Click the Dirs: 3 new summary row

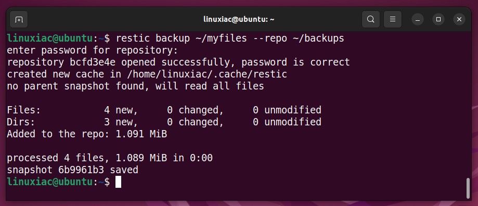click(x=164, y=122)
